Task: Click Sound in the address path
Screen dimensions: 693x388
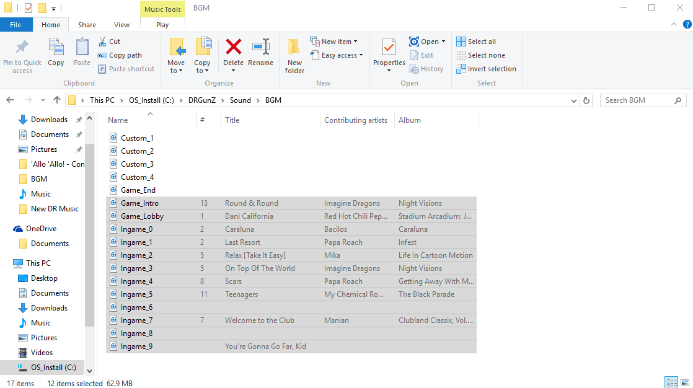Action: tap(241, 100)
